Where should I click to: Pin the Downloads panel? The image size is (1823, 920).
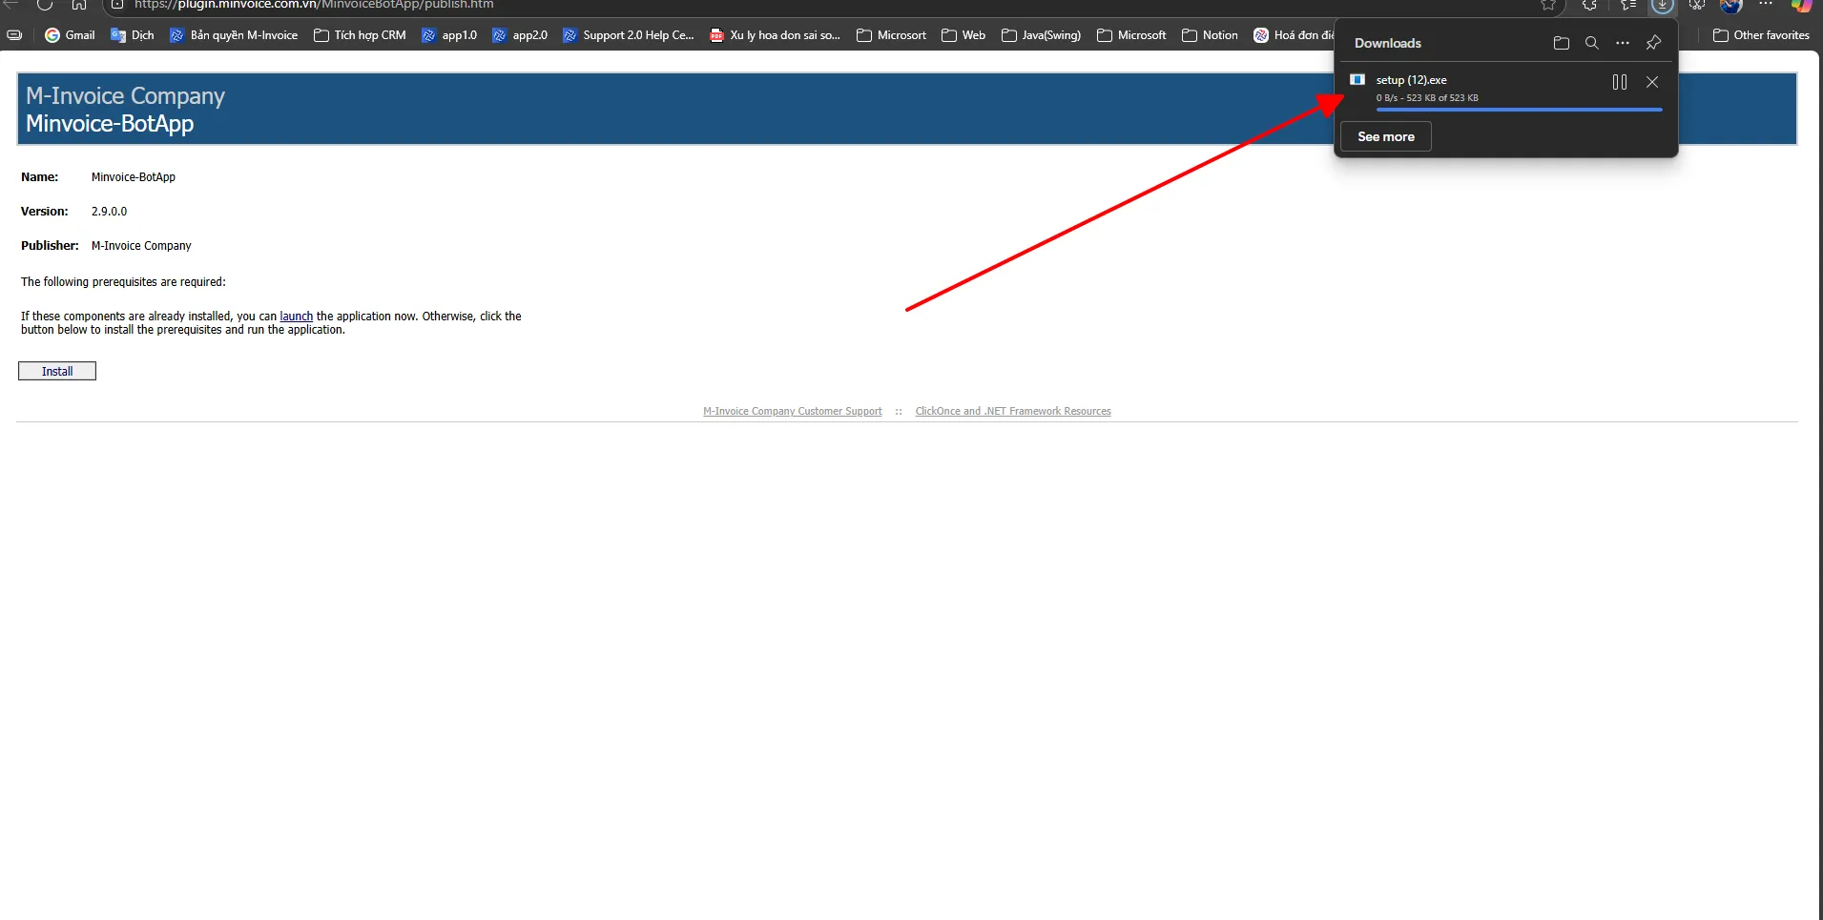[1653, 43]
